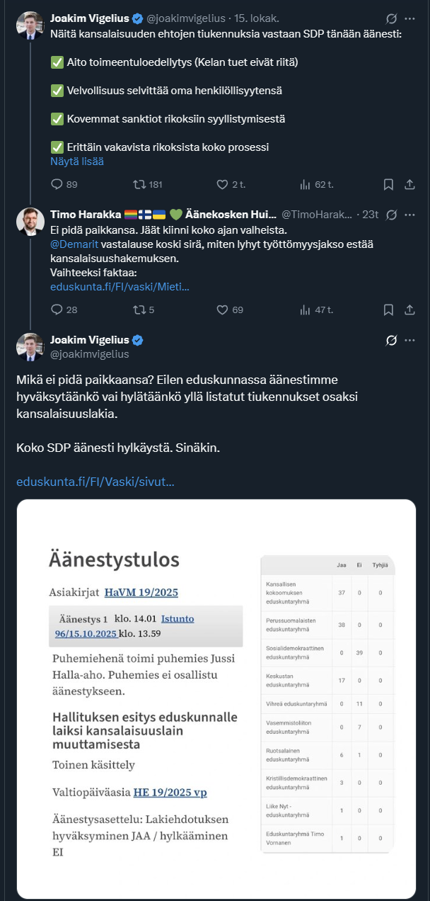Expand first tweet with Näytä lisää

(77, 161)
